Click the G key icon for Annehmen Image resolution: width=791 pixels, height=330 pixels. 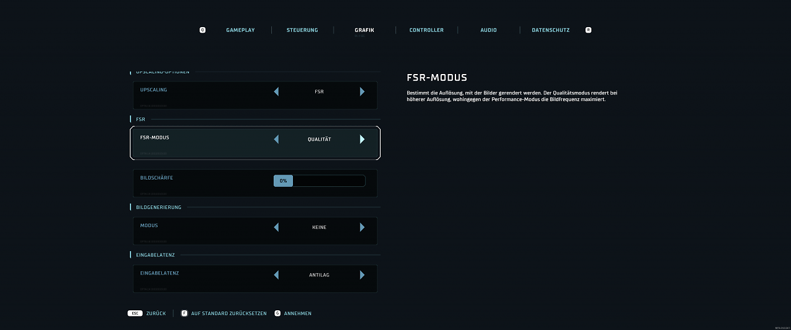click(277, 313)
